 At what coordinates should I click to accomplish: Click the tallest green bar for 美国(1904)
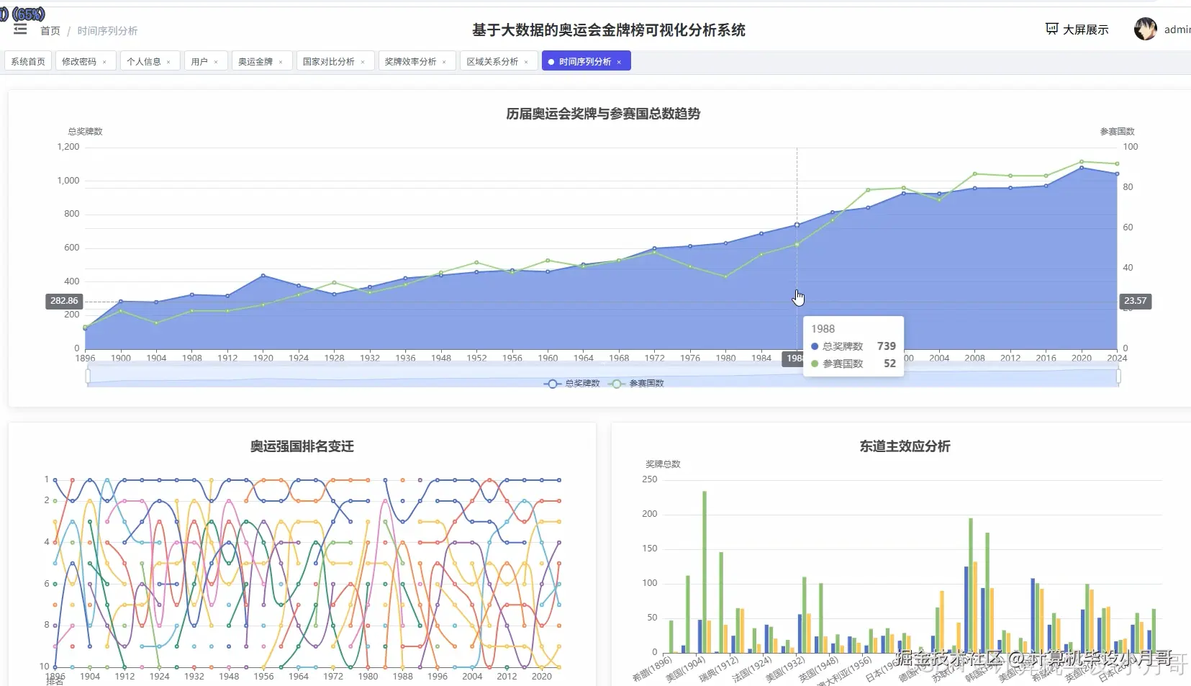point(705,572)
